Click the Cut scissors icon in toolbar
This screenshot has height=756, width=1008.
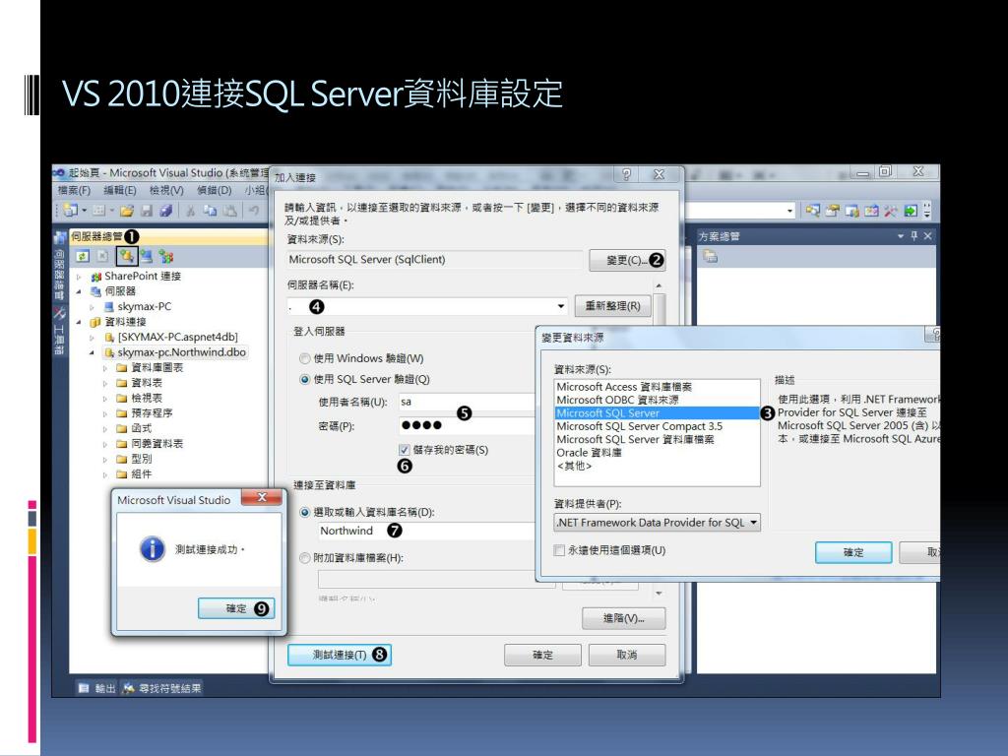[191, 211]
